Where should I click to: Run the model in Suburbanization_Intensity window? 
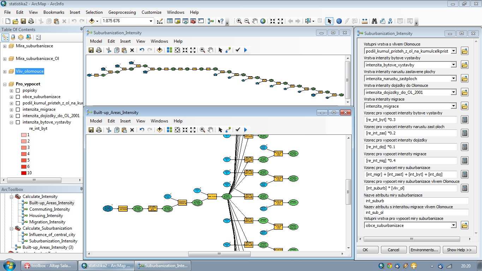click(x=246, y=50)
